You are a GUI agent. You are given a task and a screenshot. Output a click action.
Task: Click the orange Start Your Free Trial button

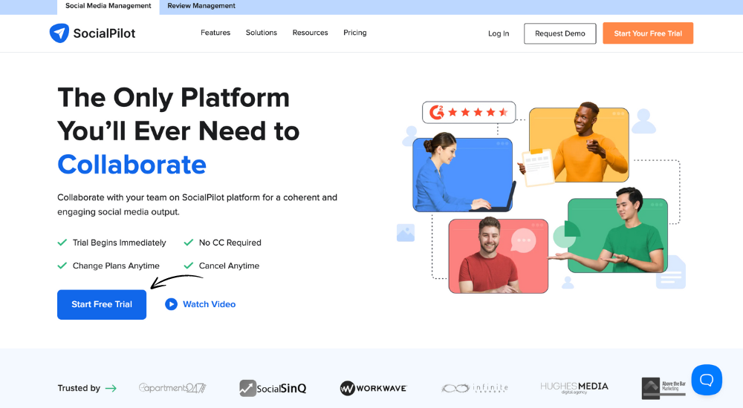point(648,33)
